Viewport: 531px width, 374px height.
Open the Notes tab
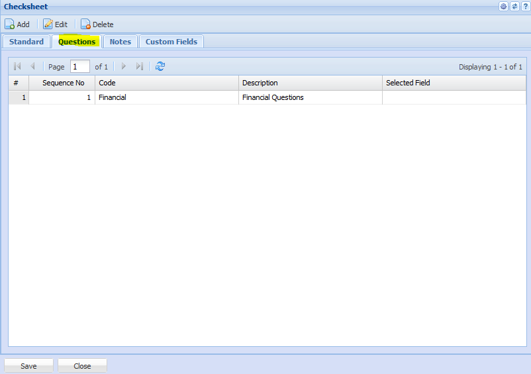121,42
